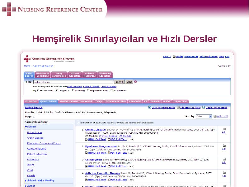The width and height of the screenshot is (249, 187).
Task: Click the Ask-a-Librarian link
Action: (209, 56)
